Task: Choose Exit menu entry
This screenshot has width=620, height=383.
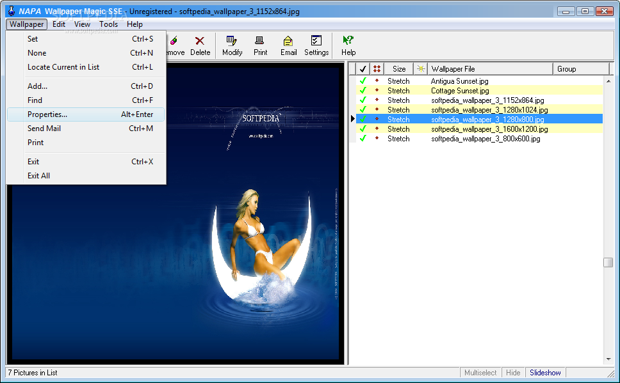Action: pos(86,162)
